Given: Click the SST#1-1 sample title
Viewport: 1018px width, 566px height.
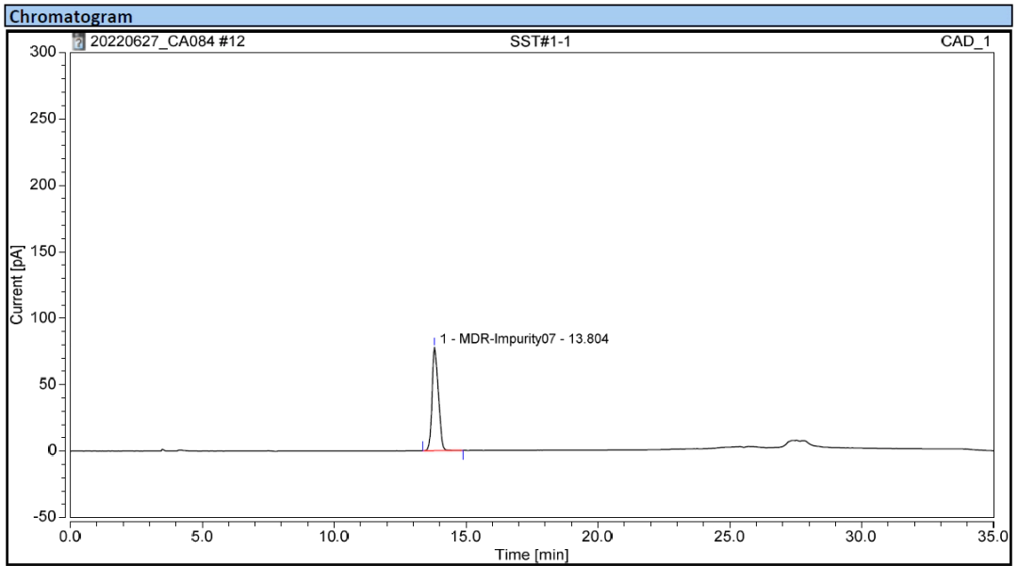Looking at the screenshot, I should coord(540,41).
